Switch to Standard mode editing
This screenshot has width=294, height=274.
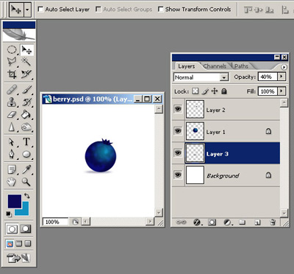pyautogui.click(x=12, y=229)
